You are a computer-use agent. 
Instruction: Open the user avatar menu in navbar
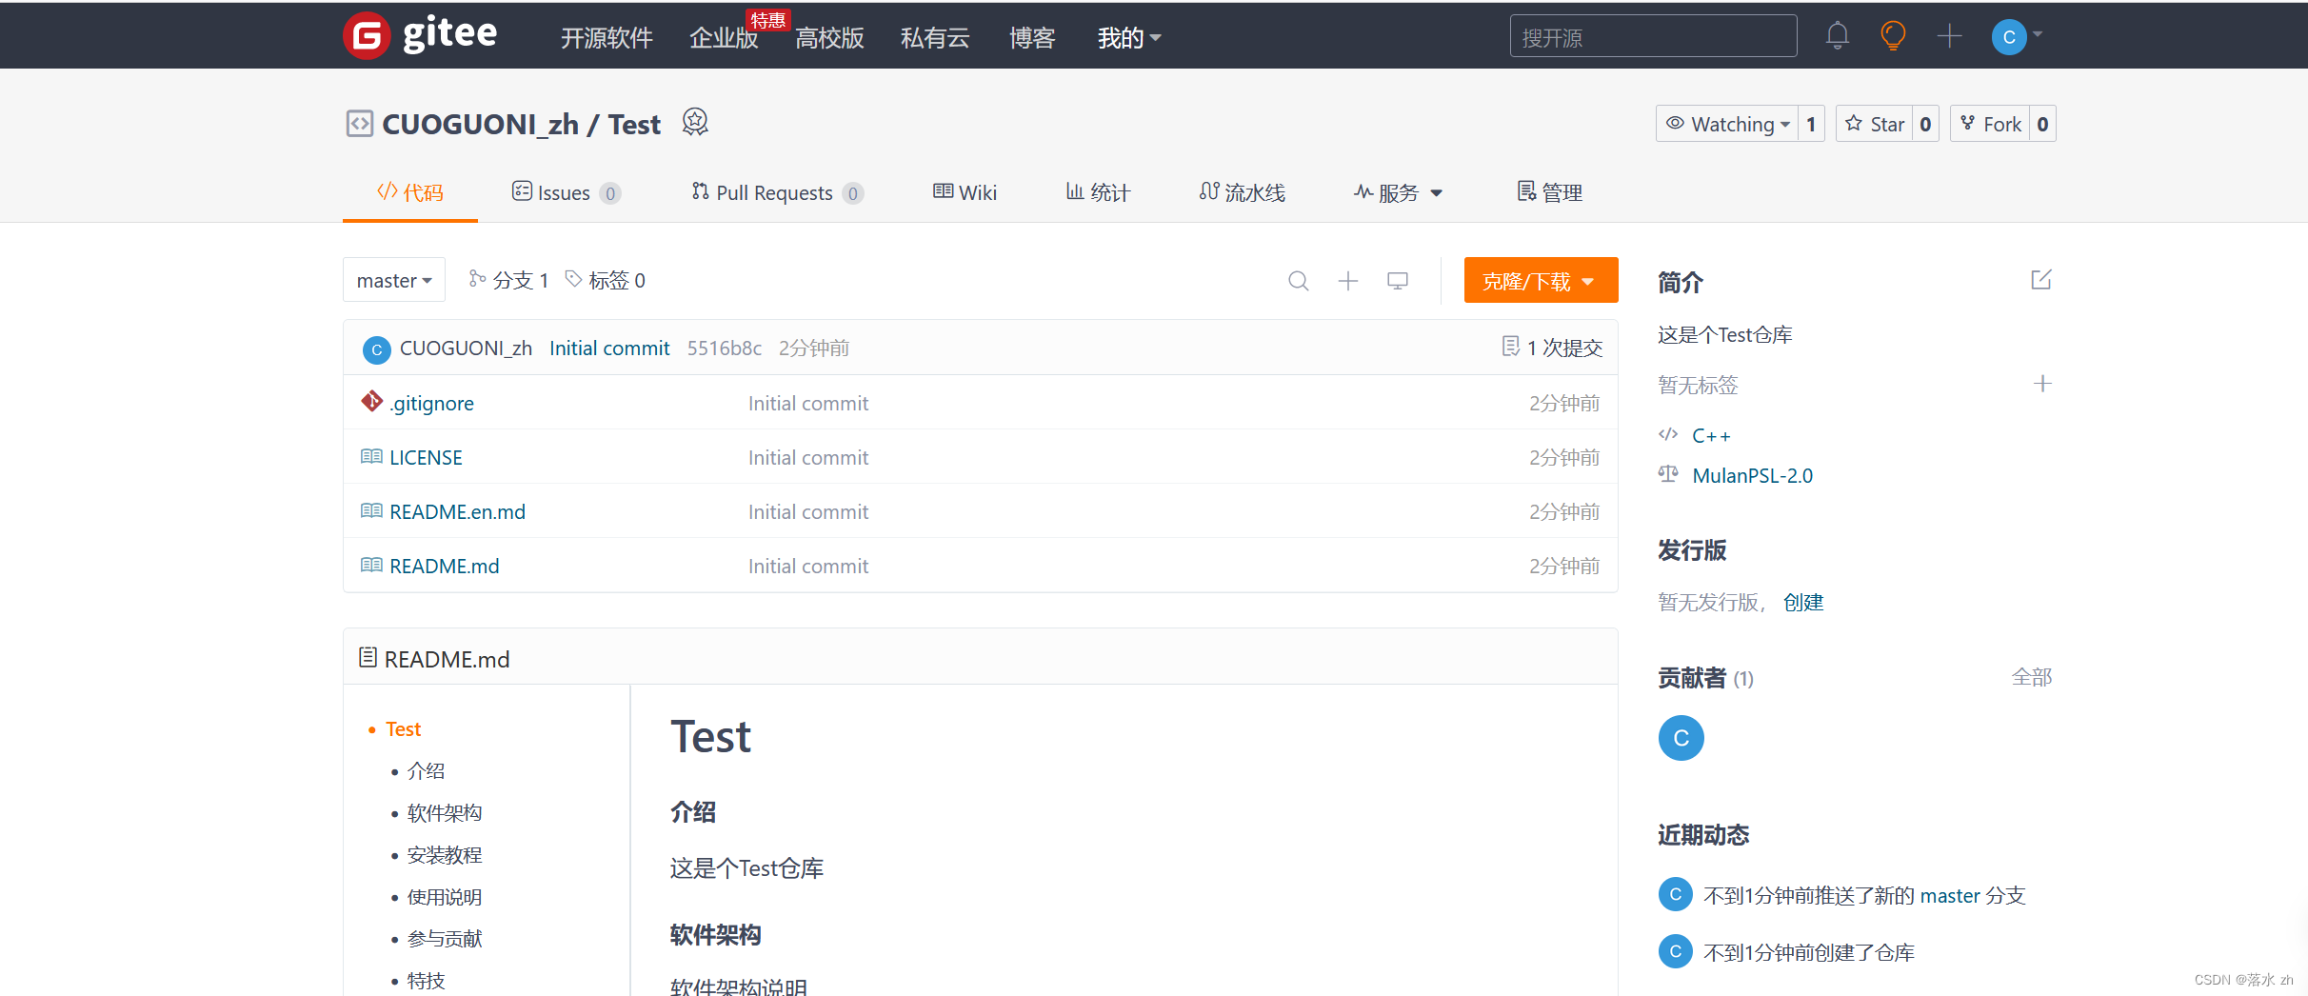2017,36
